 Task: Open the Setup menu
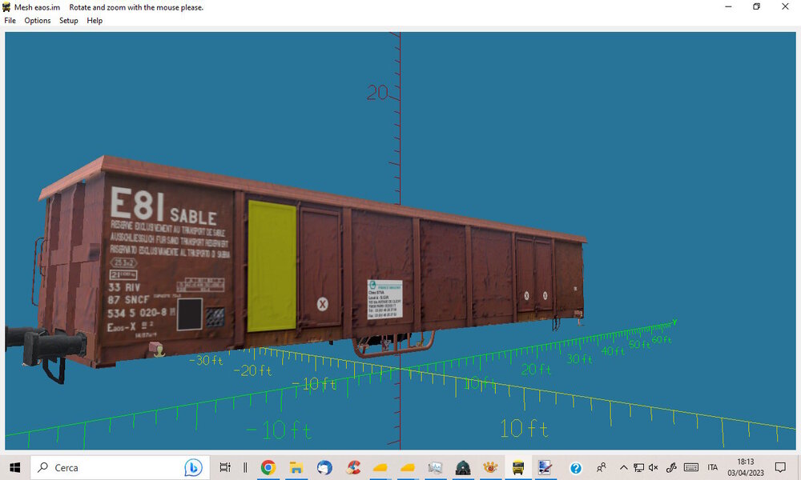tap(68, 21)
